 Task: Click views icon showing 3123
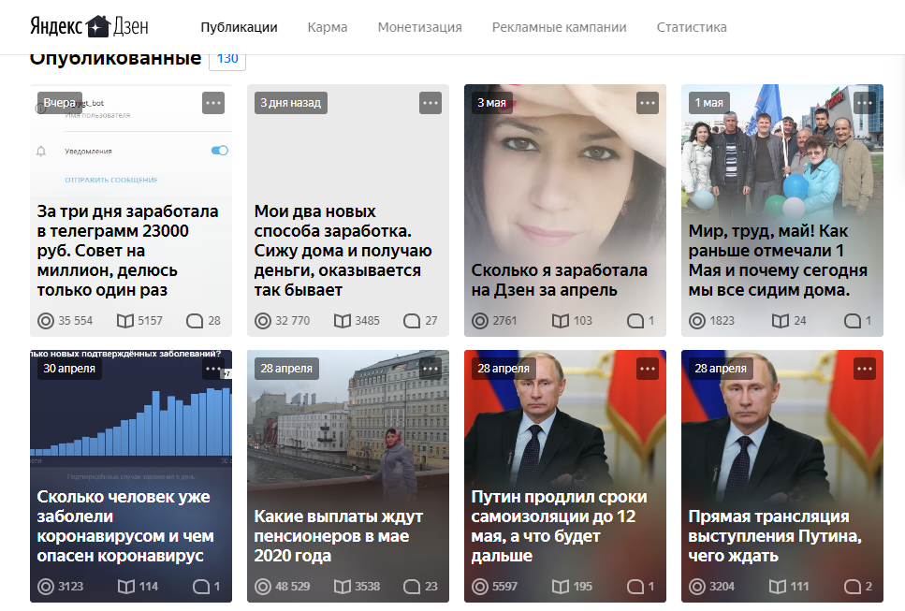[46, 587]
